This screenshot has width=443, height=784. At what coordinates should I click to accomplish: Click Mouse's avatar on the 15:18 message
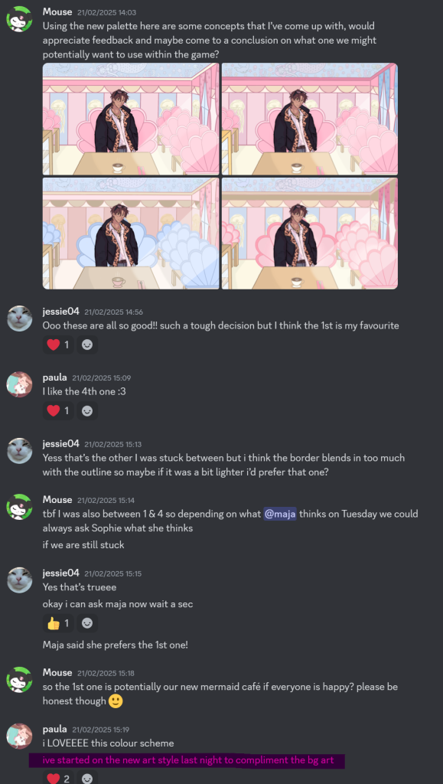click(19, 680)
